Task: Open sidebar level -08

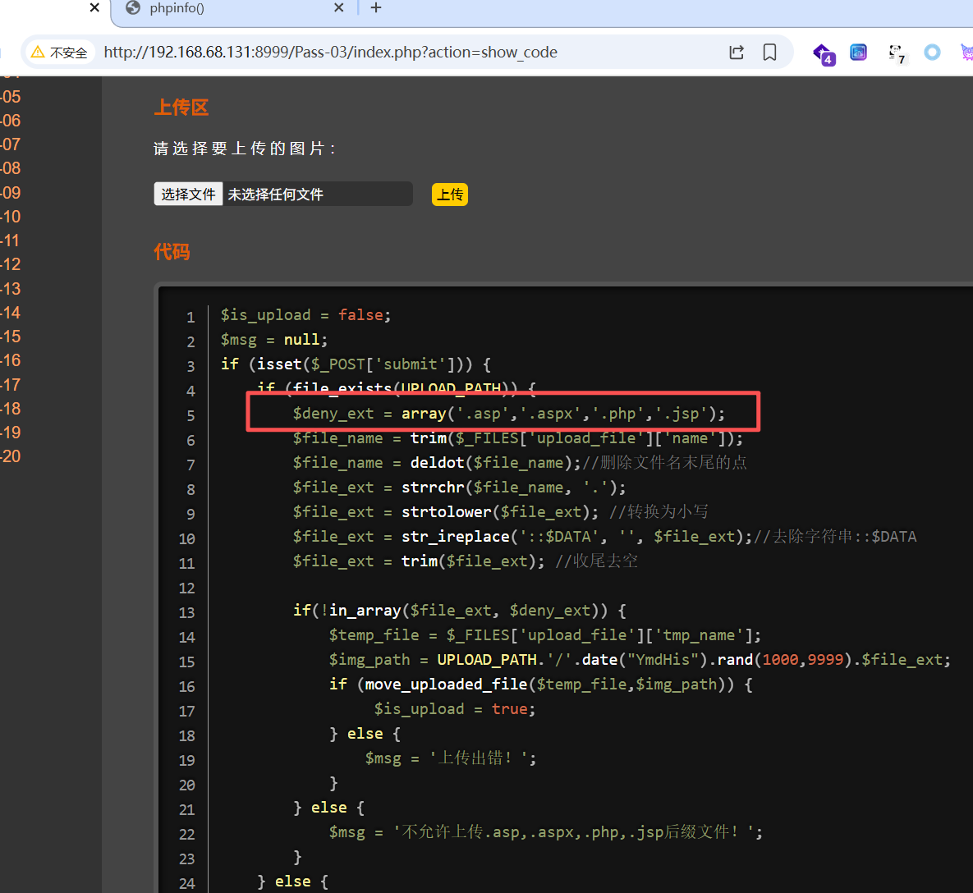Action: pyautogui.click(x=11, y=169)
